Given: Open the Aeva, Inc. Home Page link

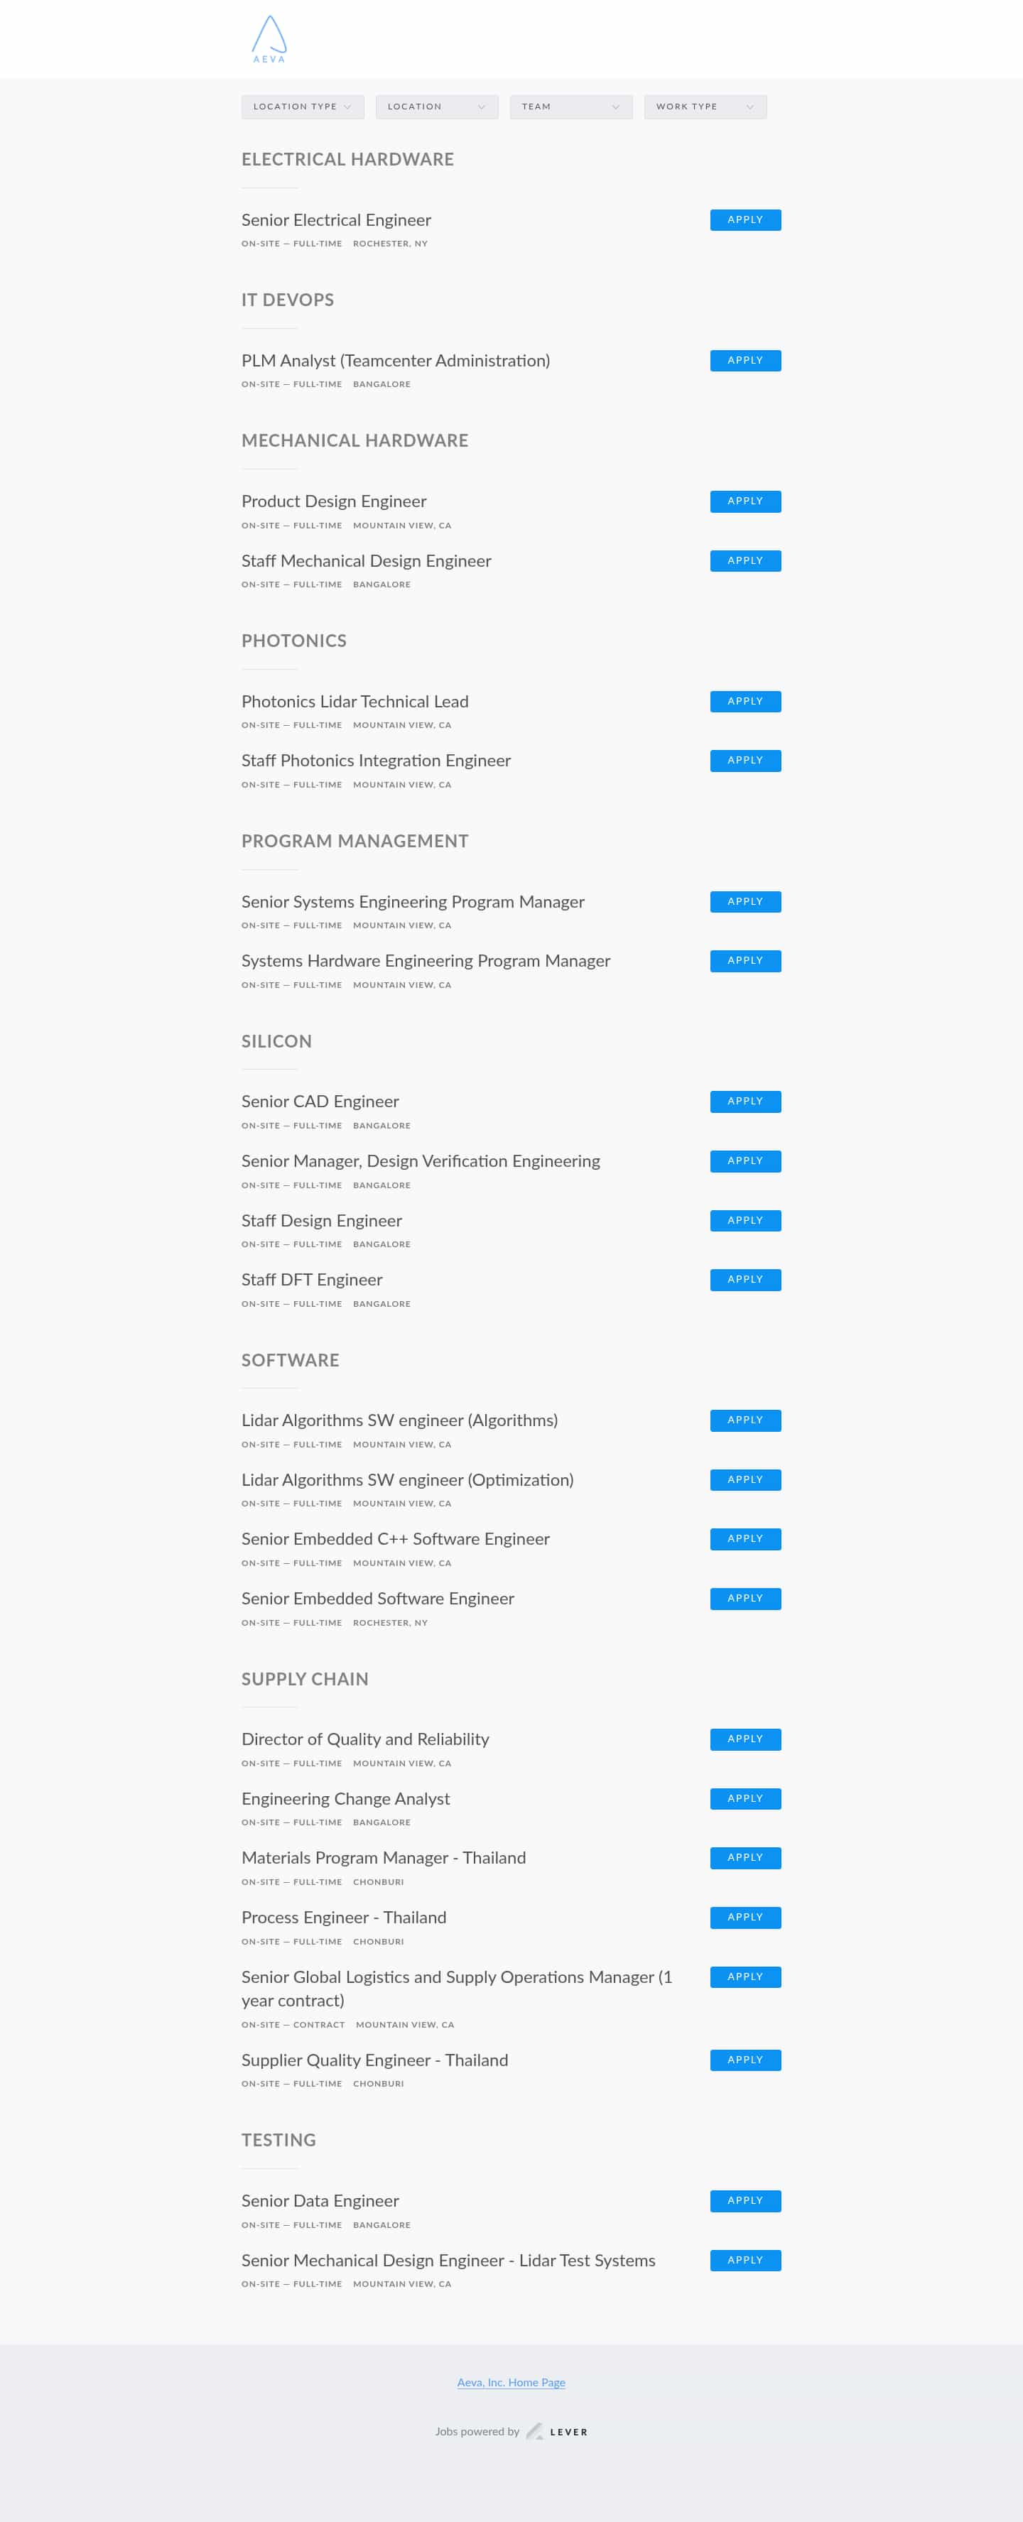Looking at the screenshot, I should 511,2383.
